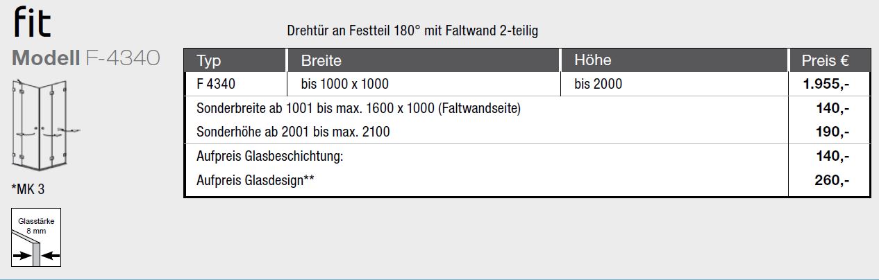
Task: Click the Glasstärke 8 mm icon
Action: coord(36,237)
